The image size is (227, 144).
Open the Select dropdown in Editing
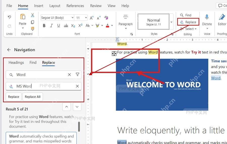point(189,29)
